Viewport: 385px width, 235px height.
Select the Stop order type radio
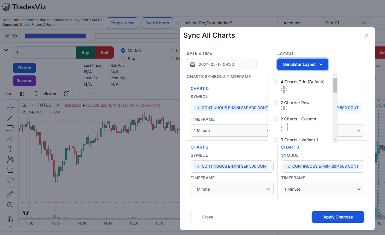[x=123, y=59]
